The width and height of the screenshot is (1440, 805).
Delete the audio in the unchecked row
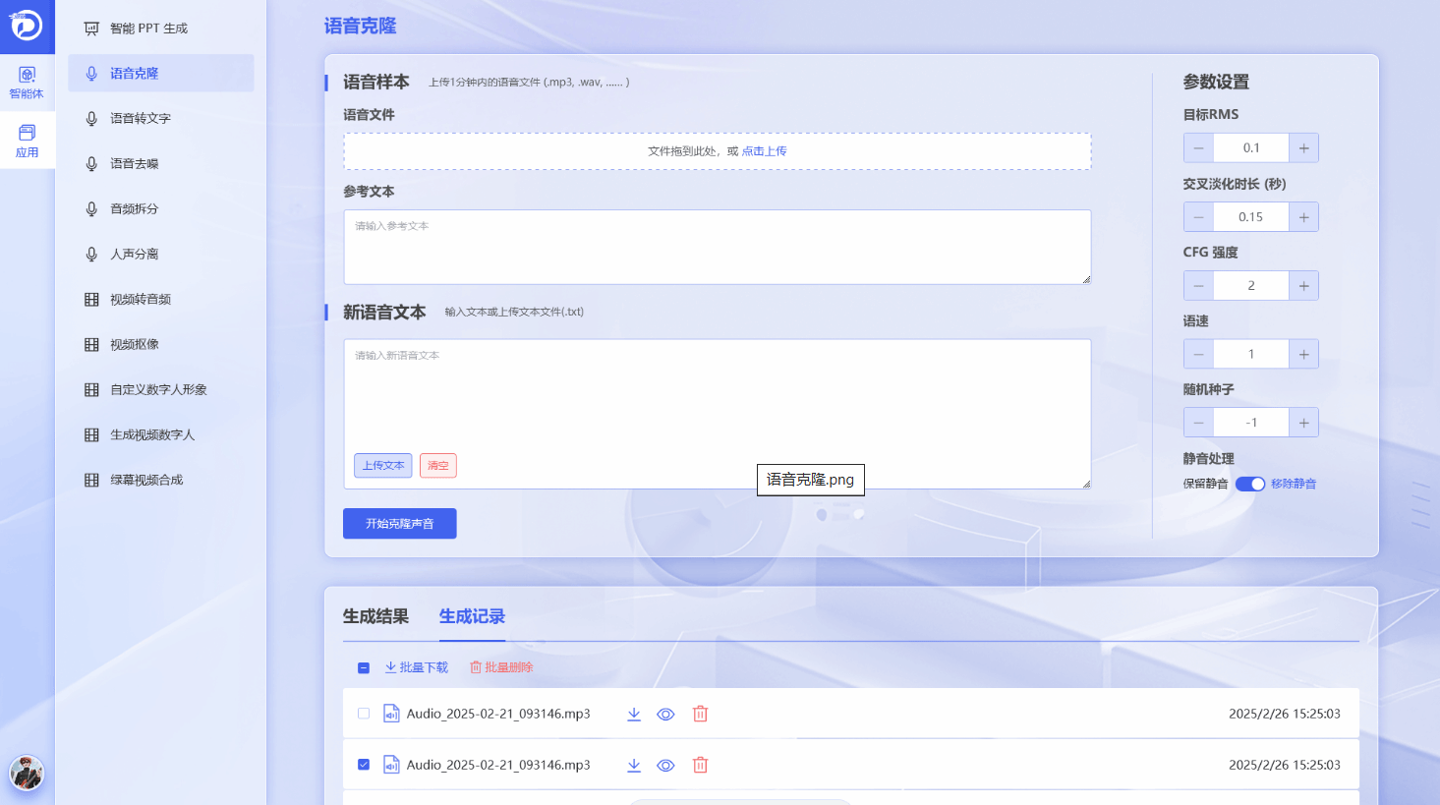click(x=700, y=714)
